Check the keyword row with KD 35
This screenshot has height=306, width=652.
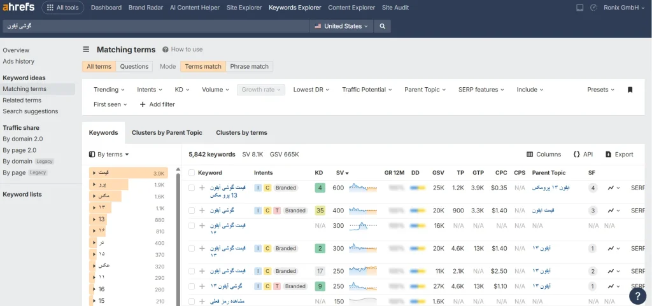(x=192, y=211)
